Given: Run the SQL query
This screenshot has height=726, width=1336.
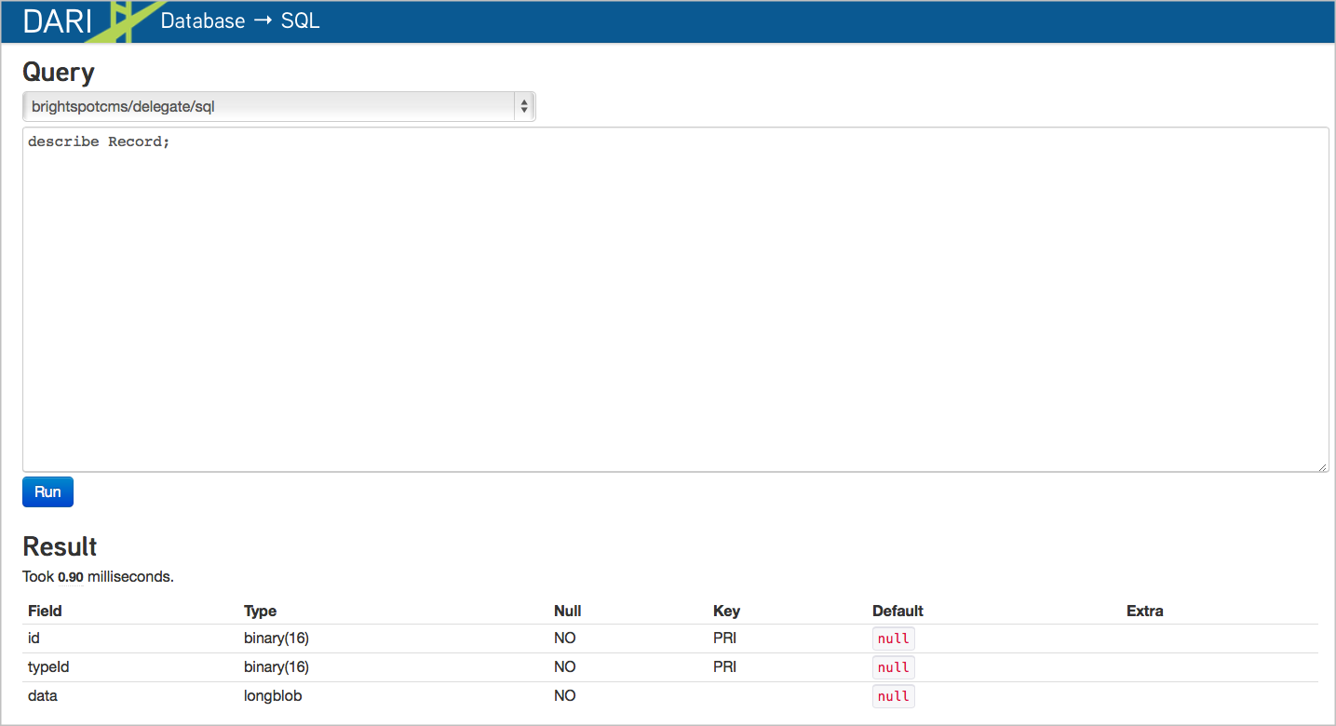Looking at the screenshot, I should pos(47,491).
